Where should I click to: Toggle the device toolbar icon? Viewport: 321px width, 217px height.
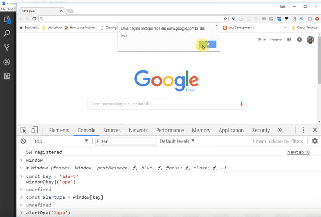point(35,131)
